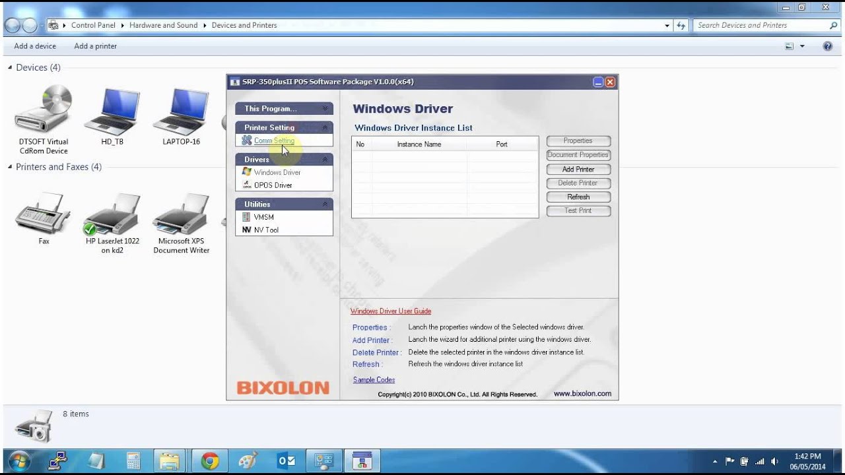
Task: Open the OPOS Driver entry
Action: pos(273,185)
